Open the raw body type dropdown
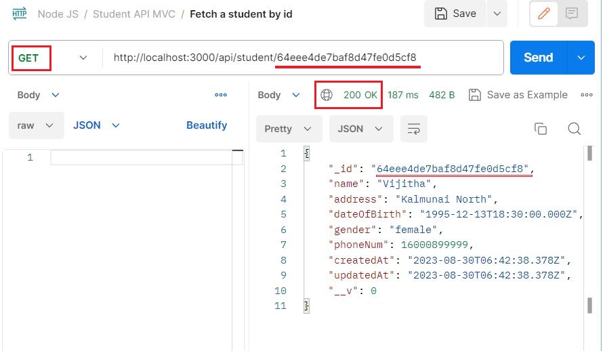This screenshot has height=351, width=605. click(x=36, y=125)
